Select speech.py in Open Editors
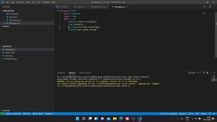This screenshot has height=122, width=217. click(x=13, y=17)
